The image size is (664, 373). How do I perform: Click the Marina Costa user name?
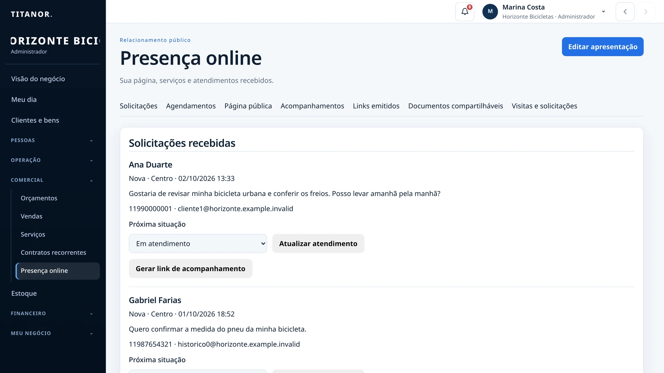pyautogui.click(x=523, y=7)
